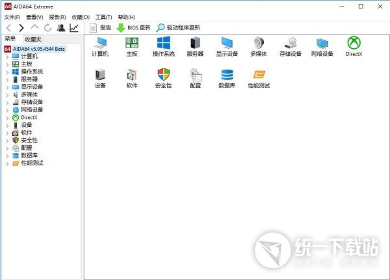Expand the DirectX tree node chevron
Screen dimensions: 390x280
coord(7,118)
